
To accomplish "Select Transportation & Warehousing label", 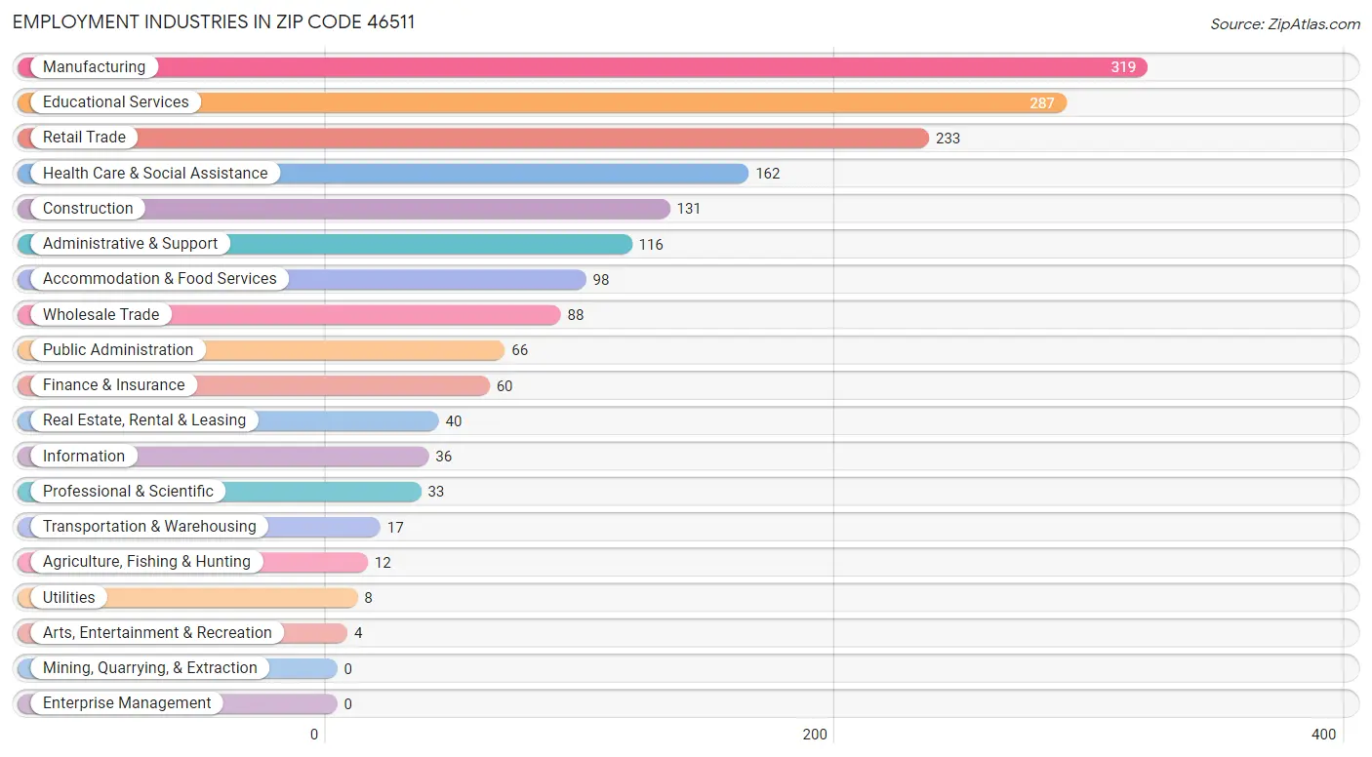I will click(149, 527).
